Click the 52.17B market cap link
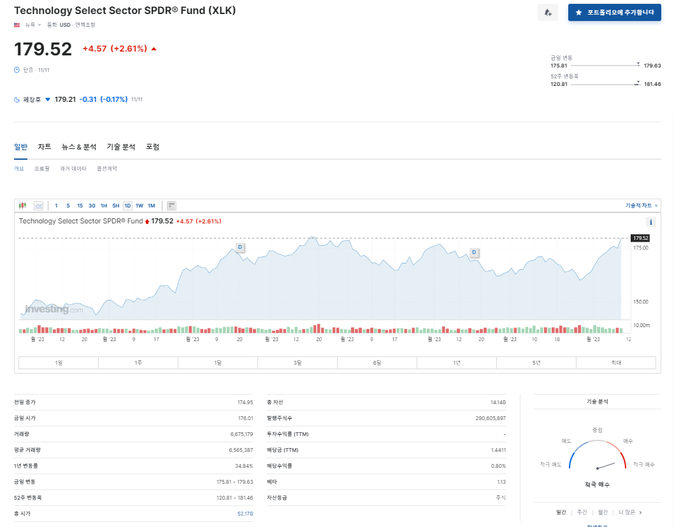674x527 pixels. point(245,514)
